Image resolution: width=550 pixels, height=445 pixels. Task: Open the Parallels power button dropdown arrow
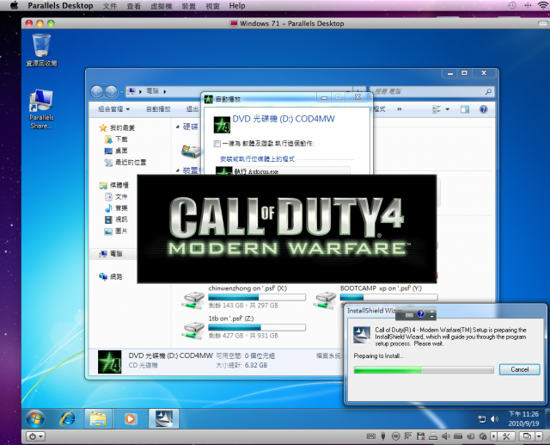41,436
